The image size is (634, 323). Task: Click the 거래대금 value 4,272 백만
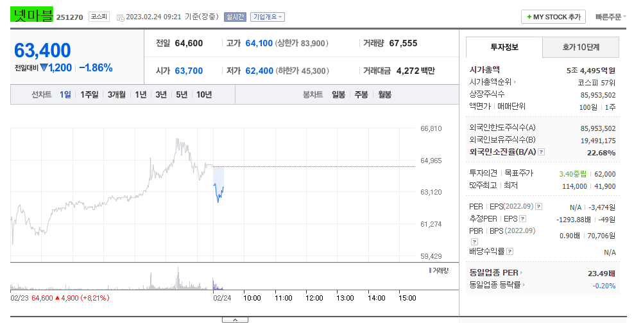coord(416,71)
